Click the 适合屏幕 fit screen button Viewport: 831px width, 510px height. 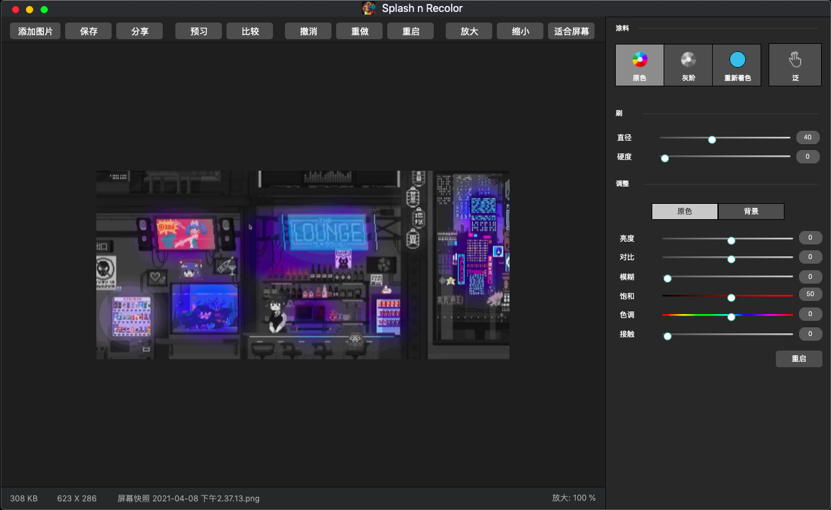[x=571, y=31]
